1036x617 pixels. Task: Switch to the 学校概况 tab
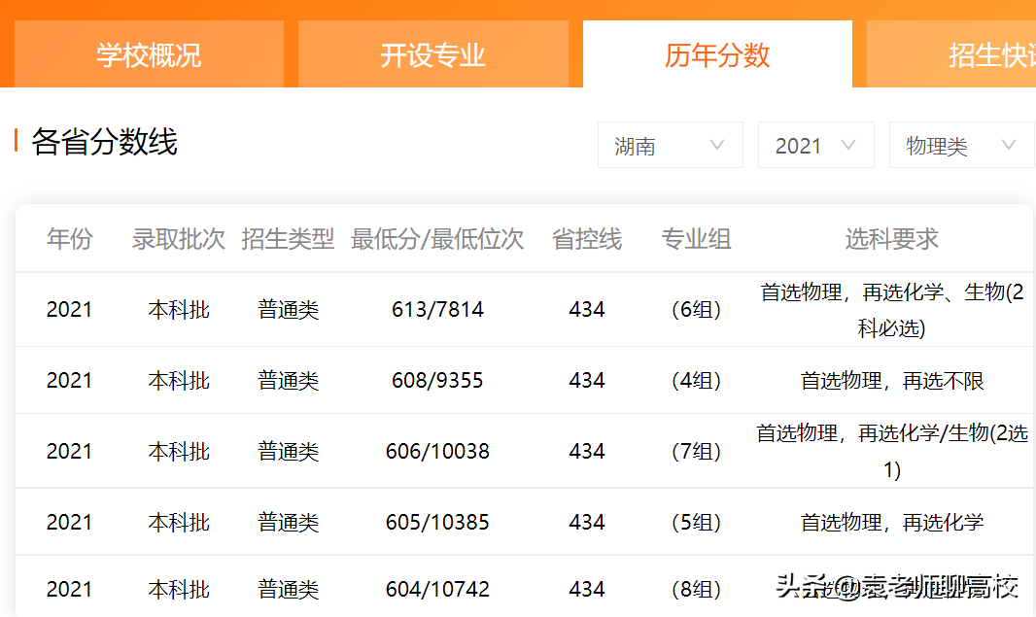click(148, 55)
